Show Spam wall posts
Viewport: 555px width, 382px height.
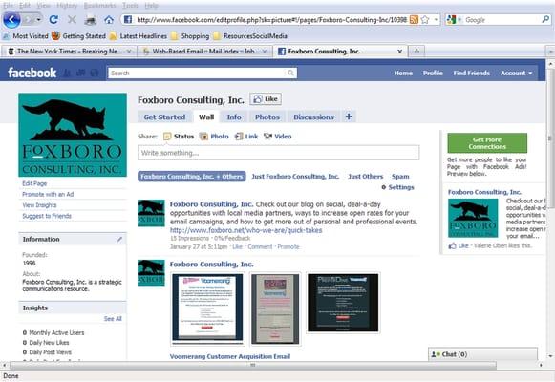click(x=400, y=176)
